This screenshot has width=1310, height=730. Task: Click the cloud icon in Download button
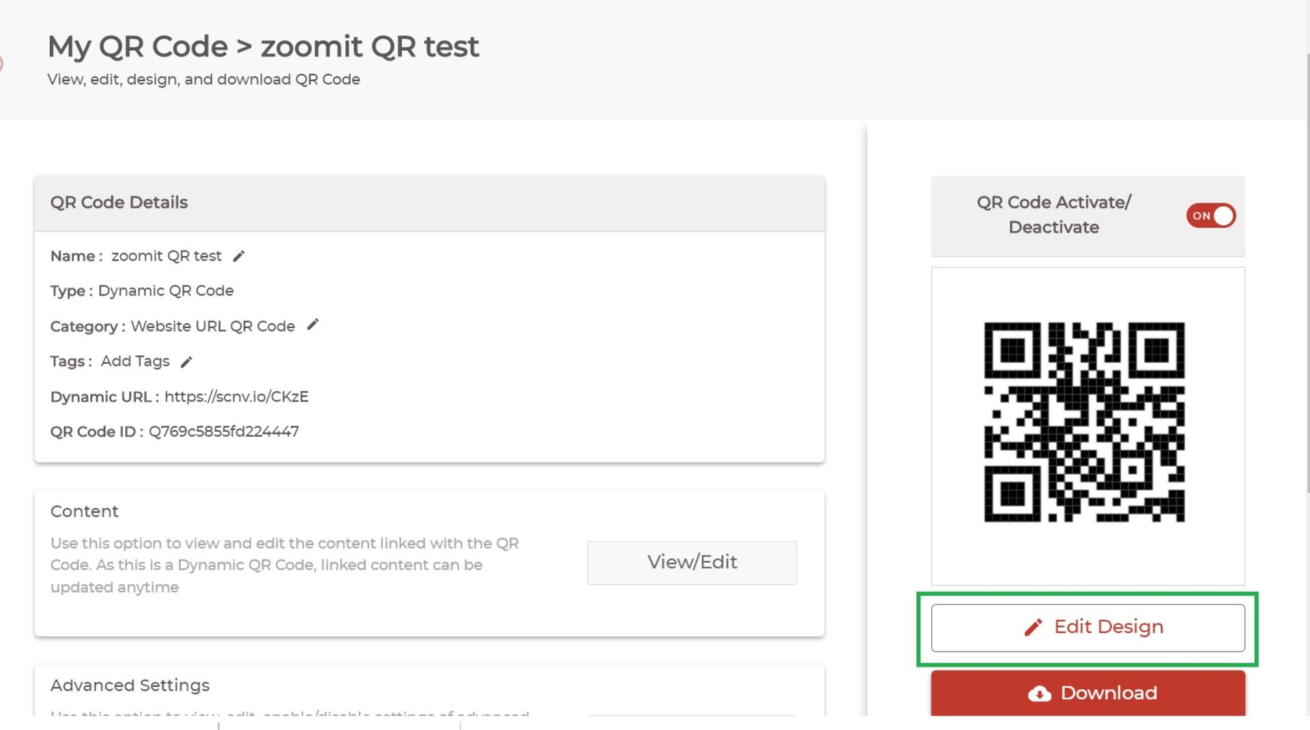point(1039,694)
